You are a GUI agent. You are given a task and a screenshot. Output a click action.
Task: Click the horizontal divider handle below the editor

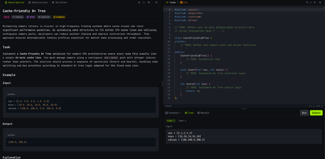pos(244,109)
